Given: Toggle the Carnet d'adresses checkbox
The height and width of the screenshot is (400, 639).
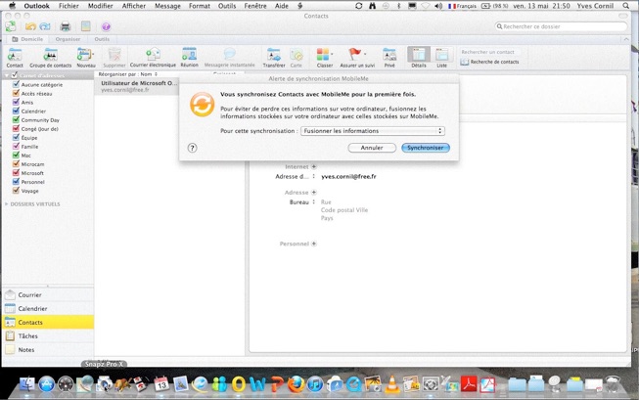Looking at the screenshot, I should tap(15, 75).
